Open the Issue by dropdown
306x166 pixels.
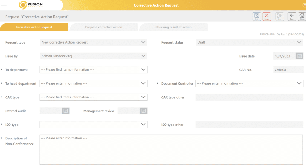(94, 56)
